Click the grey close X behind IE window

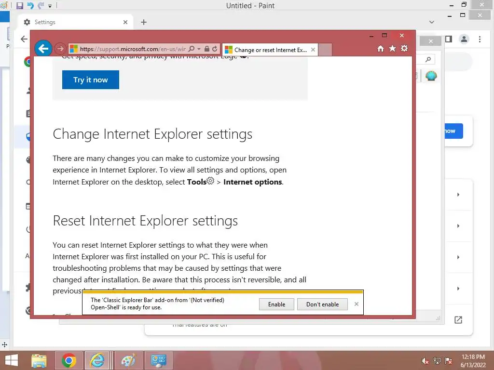coord(431,41)
